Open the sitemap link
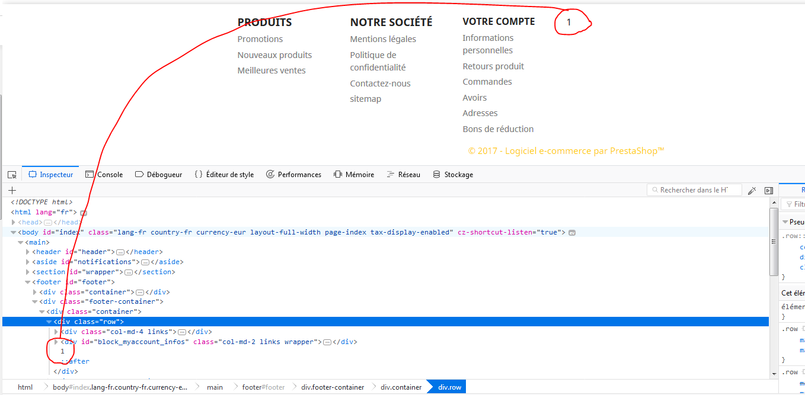This screenshot has width=805, height=395. click(x=366, y=99)
